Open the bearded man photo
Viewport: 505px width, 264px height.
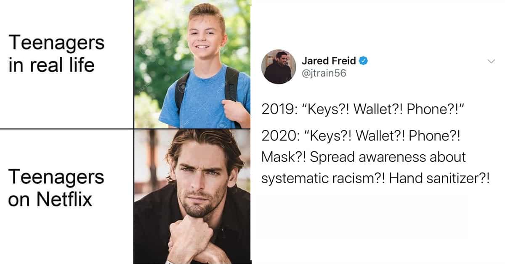(x=192, y=197)
